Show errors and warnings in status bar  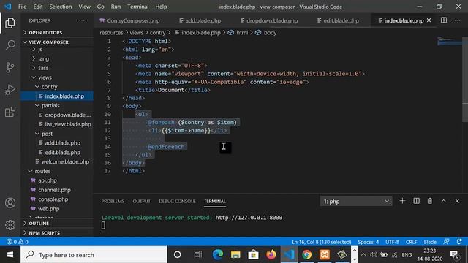(x=18, y=242)
